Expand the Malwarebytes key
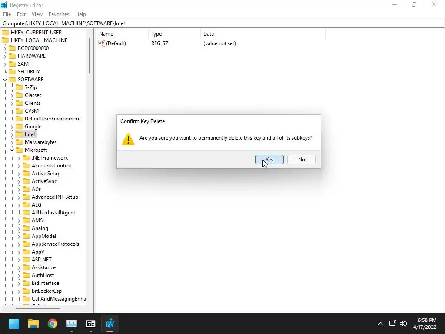445x334 pixels. (12, 142)
